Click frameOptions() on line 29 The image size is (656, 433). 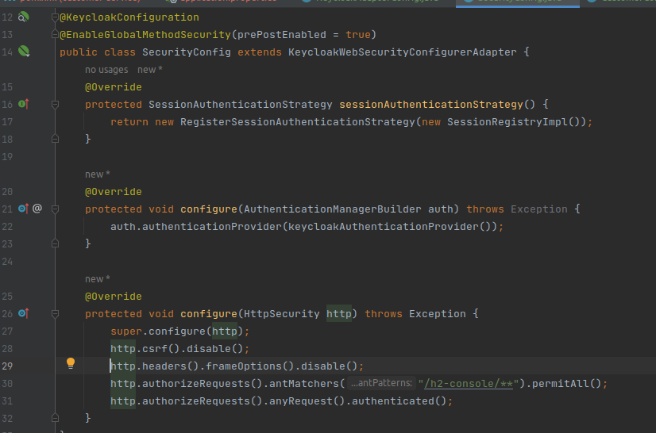pos(250,366)
